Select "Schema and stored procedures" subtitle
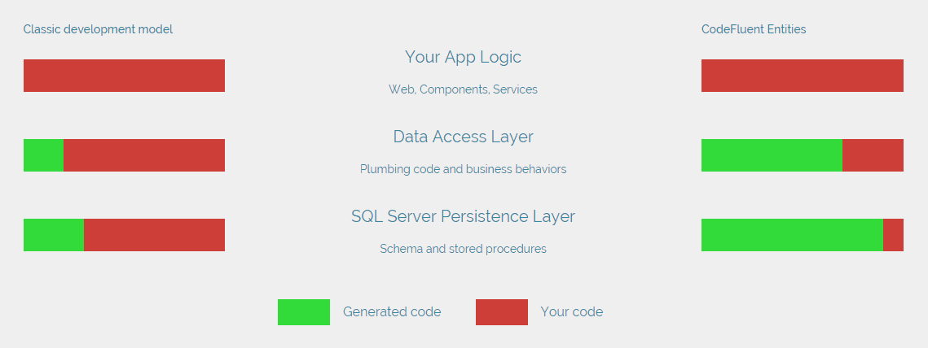Image resolution: width=928 pixels, height=348 pixels. point(463,249)
